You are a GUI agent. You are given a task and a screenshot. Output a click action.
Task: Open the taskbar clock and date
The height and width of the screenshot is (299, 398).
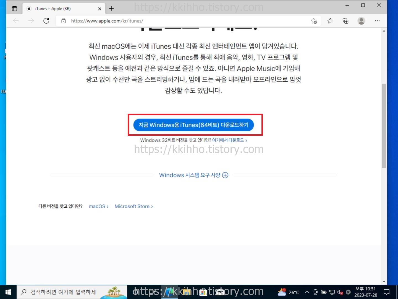(366, 292)
